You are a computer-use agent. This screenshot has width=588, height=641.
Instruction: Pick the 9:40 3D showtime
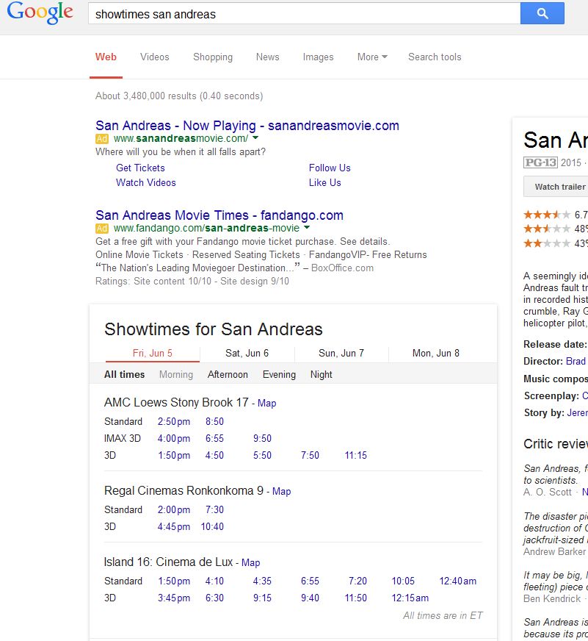[310, 598]
